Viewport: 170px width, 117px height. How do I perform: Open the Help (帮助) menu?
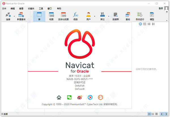click(59, 8)
